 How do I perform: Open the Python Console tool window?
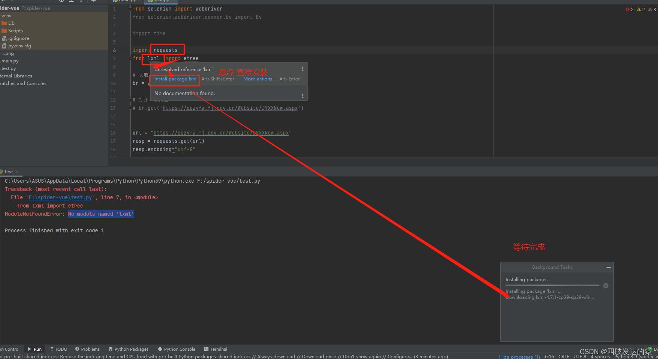tap(177, 349)
